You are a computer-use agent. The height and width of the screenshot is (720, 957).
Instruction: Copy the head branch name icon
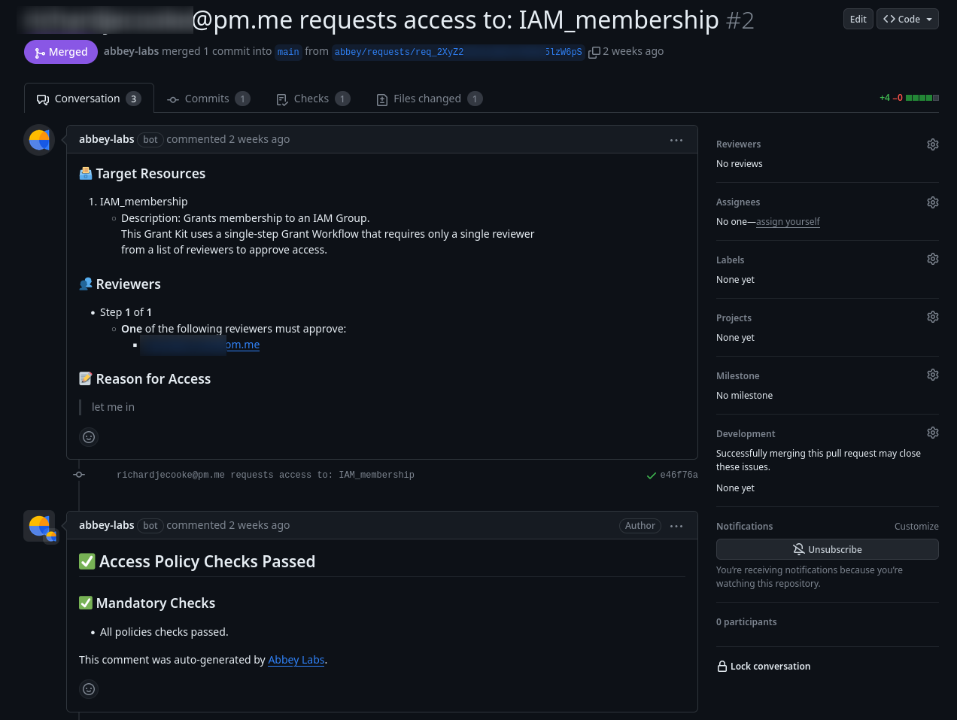(594, 52)
